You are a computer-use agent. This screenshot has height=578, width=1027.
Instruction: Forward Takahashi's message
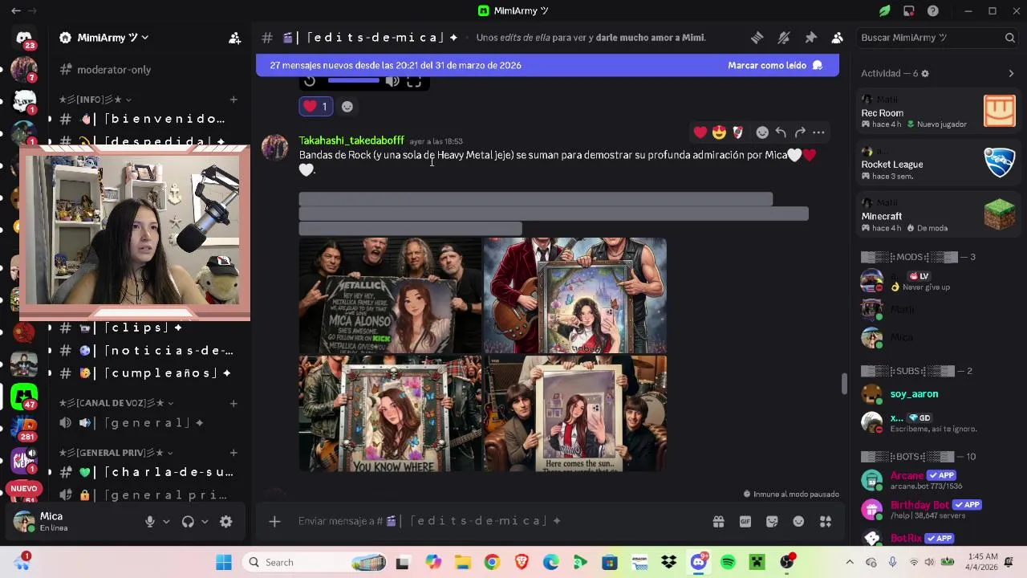[800, 132]
